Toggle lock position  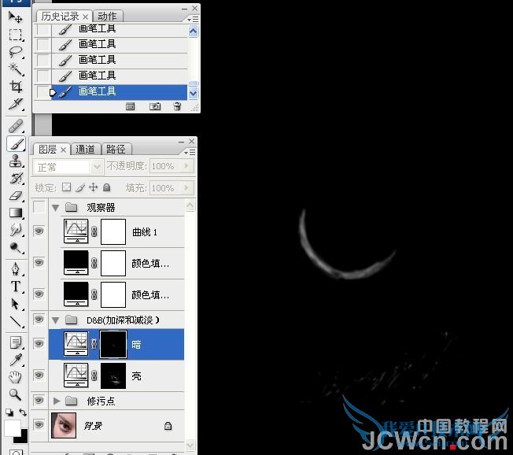[x=94, y=187]
